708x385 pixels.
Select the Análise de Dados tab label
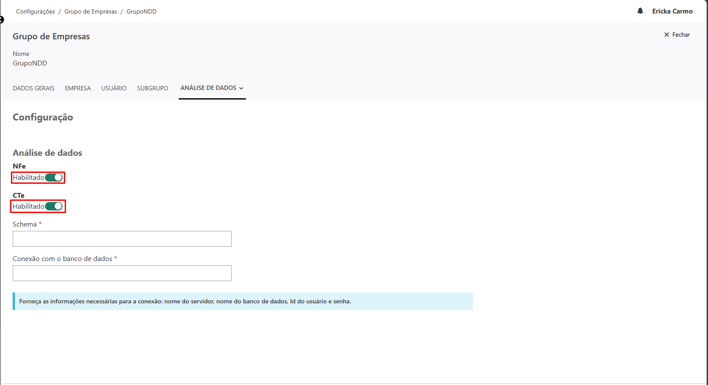click(208, 88)
